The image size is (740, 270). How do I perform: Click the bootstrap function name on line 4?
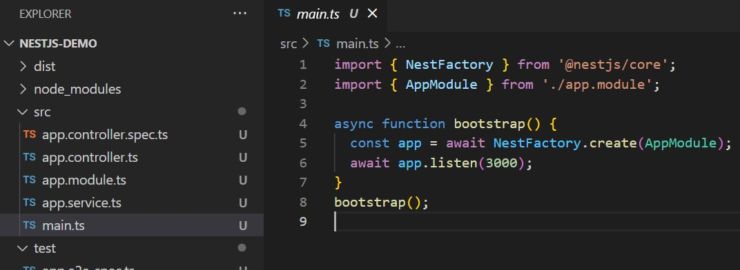click(489, 124)
